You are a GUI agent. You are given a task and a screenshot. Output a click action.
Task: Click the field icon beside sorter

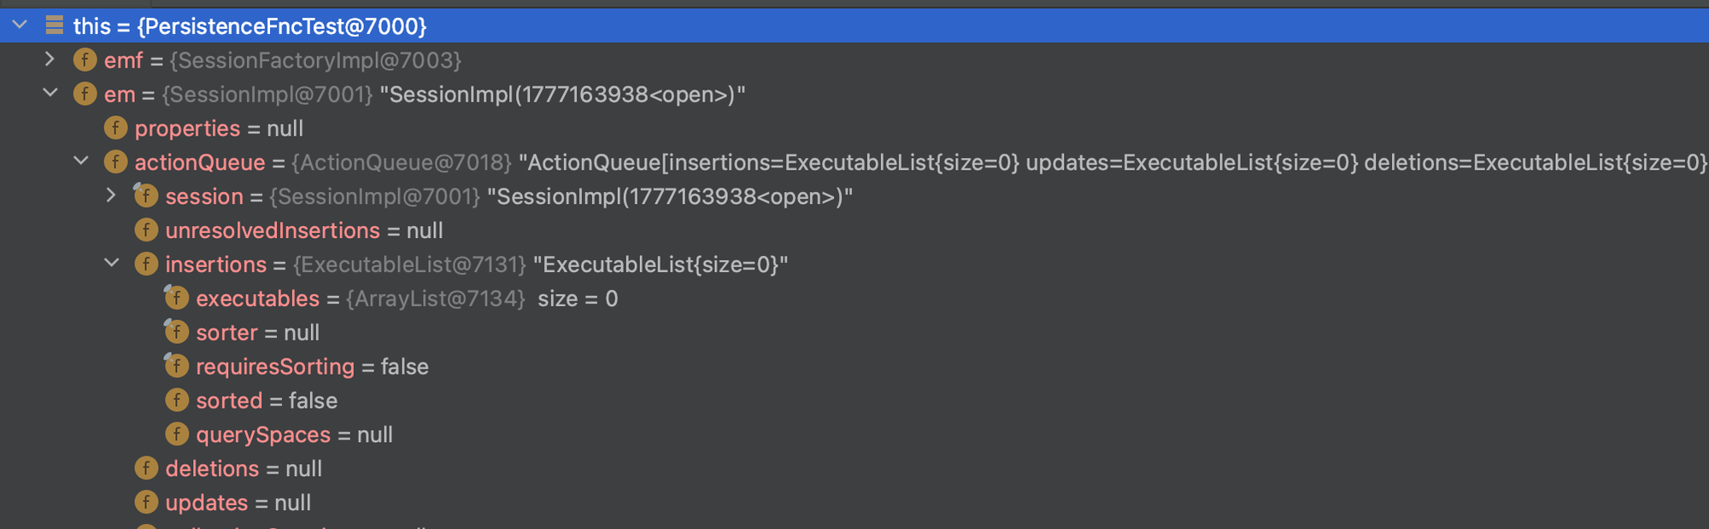[x=177, y=333]
